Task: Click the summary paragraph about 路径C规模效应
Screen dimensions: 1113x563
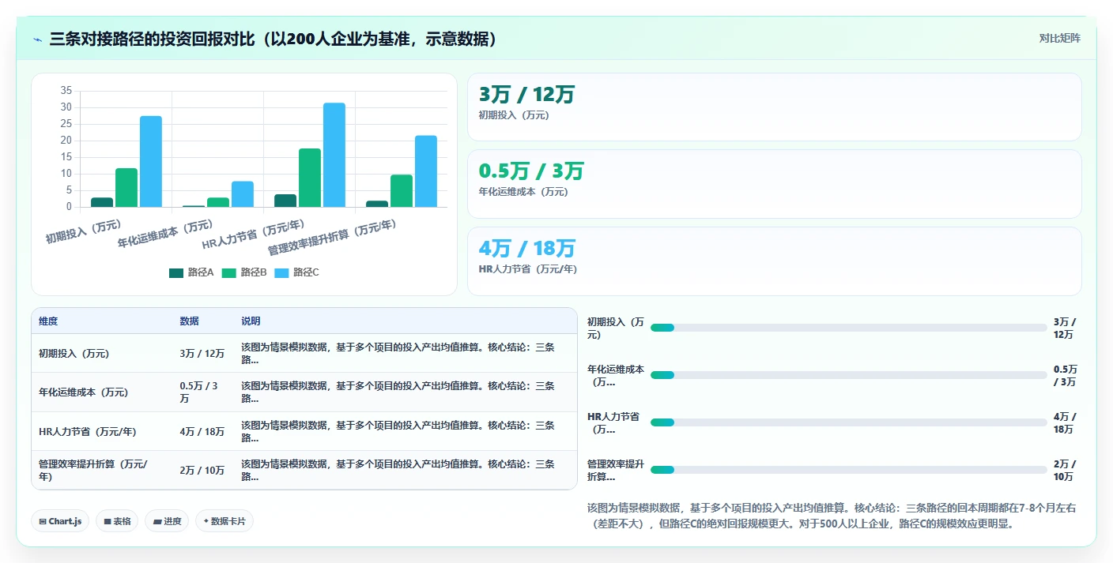Action: coord(832,516)
